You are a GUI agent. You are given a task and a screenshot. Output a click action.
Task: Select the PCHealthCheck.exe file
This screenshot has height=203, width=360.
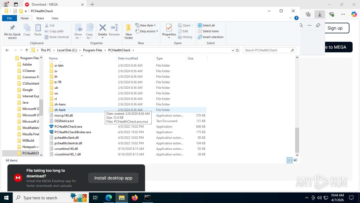[x=68, y=127]
